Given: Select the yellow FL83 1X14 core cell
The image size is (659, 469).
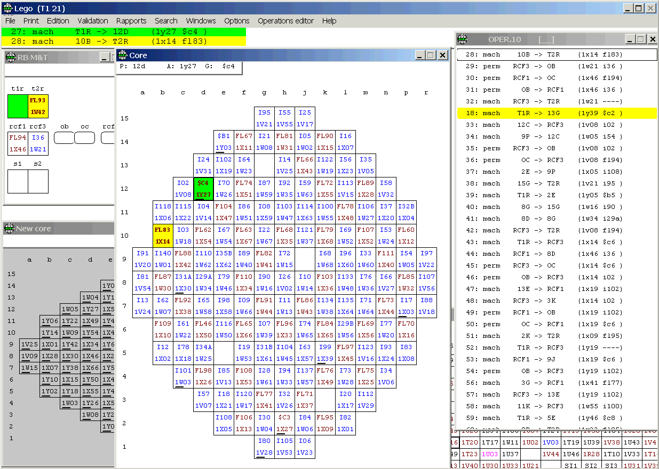Looking at the screenshot, I should click(x=163, y=236).
